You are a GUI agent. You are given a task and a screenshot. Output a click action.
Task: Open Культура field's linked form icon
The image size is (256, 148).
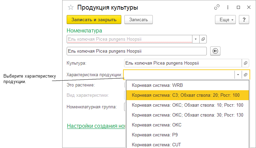(246, 63)
